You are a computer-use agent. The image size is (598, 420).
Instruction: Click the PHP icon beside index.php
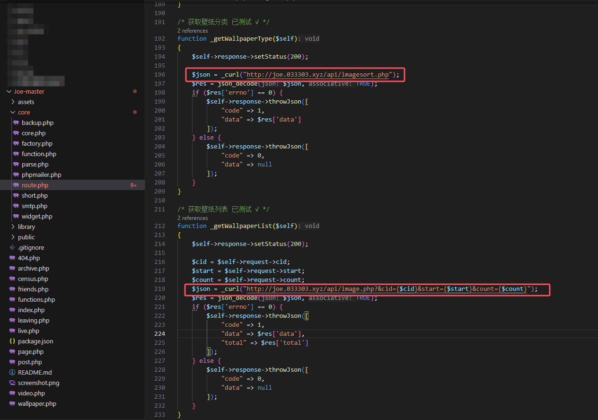(x=13, y=310)
